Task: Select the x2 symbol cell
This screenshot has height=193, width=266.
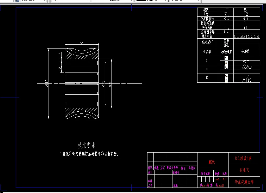Action: [x=227, y=28]
